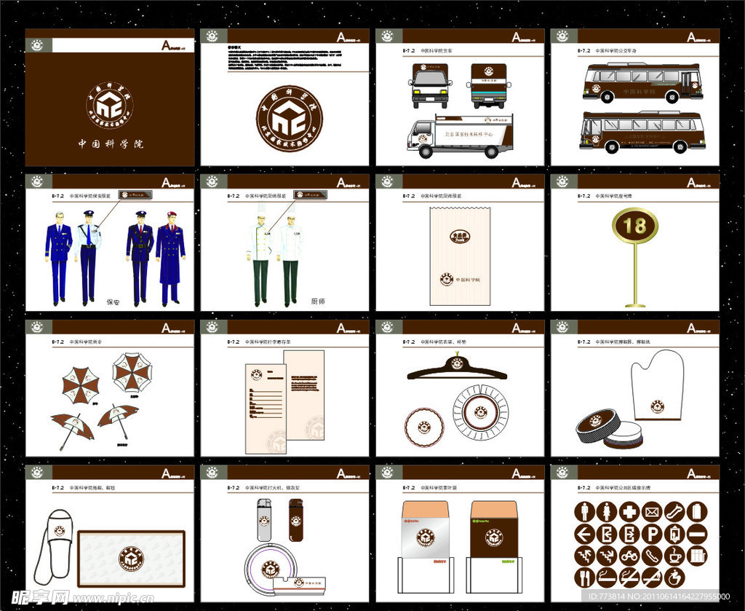This screenshot has width=745, height=611.
Task: Select the brown lighter
Action: pyautogui.click(x=296, y=520)
